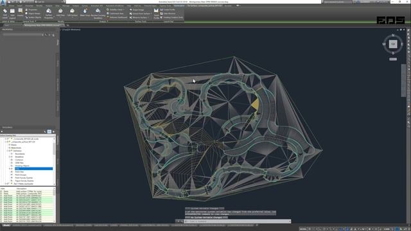The height and width of the screenshot is (231, 411).
Task: Select the Masks tree node
Action: click(14, 145)
